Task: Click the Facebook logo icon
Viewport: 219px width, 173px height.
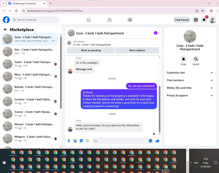Action: click(x=6, y=20)
